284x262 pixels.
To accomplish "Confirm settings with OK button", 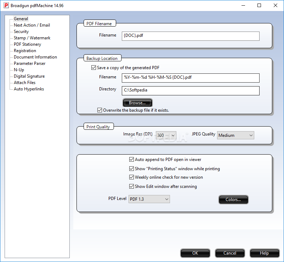I will (195, 253).
